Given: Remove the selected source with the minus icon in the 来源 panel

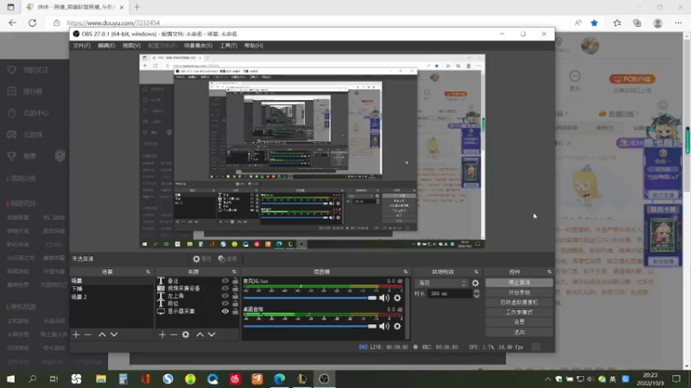Looking at the screenshot, I should click(174, 335).
